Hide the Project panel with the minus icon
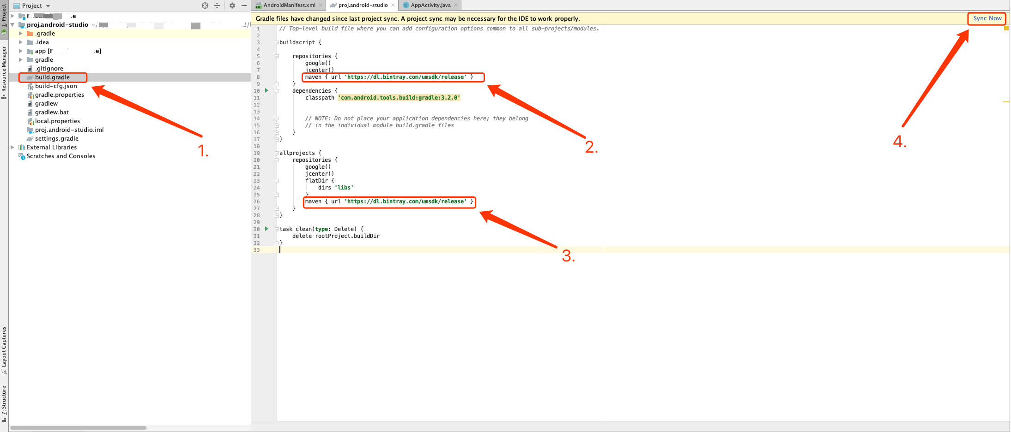Image resolution: width=1011 pixels, height=432 pixels. click(x=244, y=6)
